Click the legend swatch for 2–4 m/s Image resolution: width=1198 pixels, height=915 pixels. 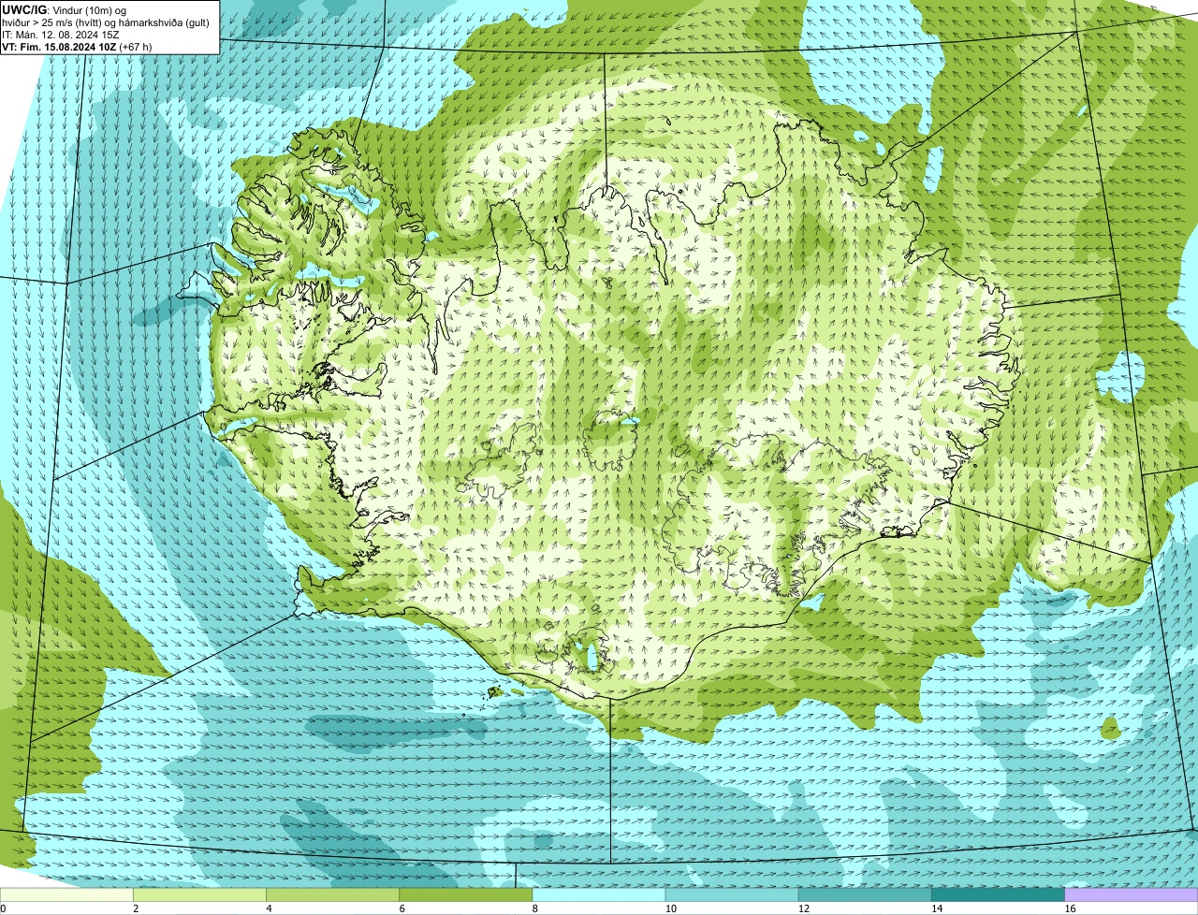coord(201,895)
